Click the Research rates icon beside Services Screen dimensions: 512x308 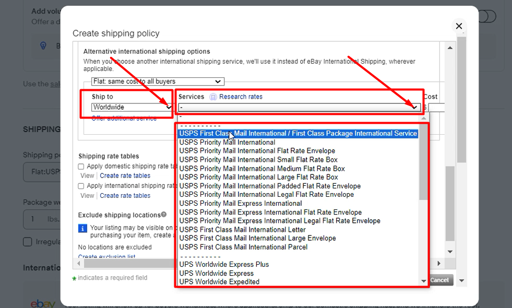[x=213, y=97]
